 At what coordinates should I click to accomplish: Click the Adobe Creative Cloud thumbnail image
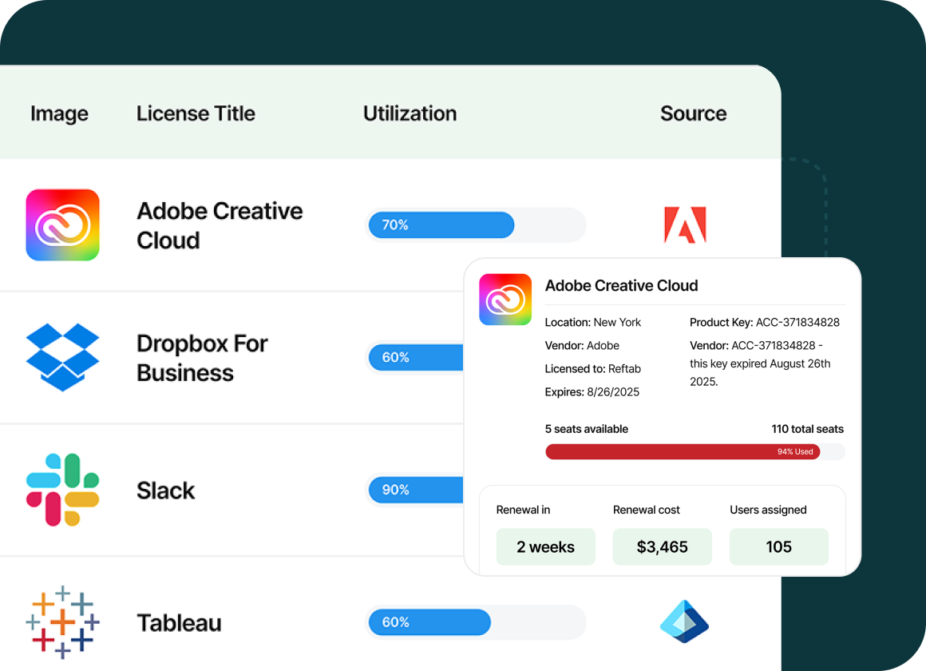[x=62, y=224]
